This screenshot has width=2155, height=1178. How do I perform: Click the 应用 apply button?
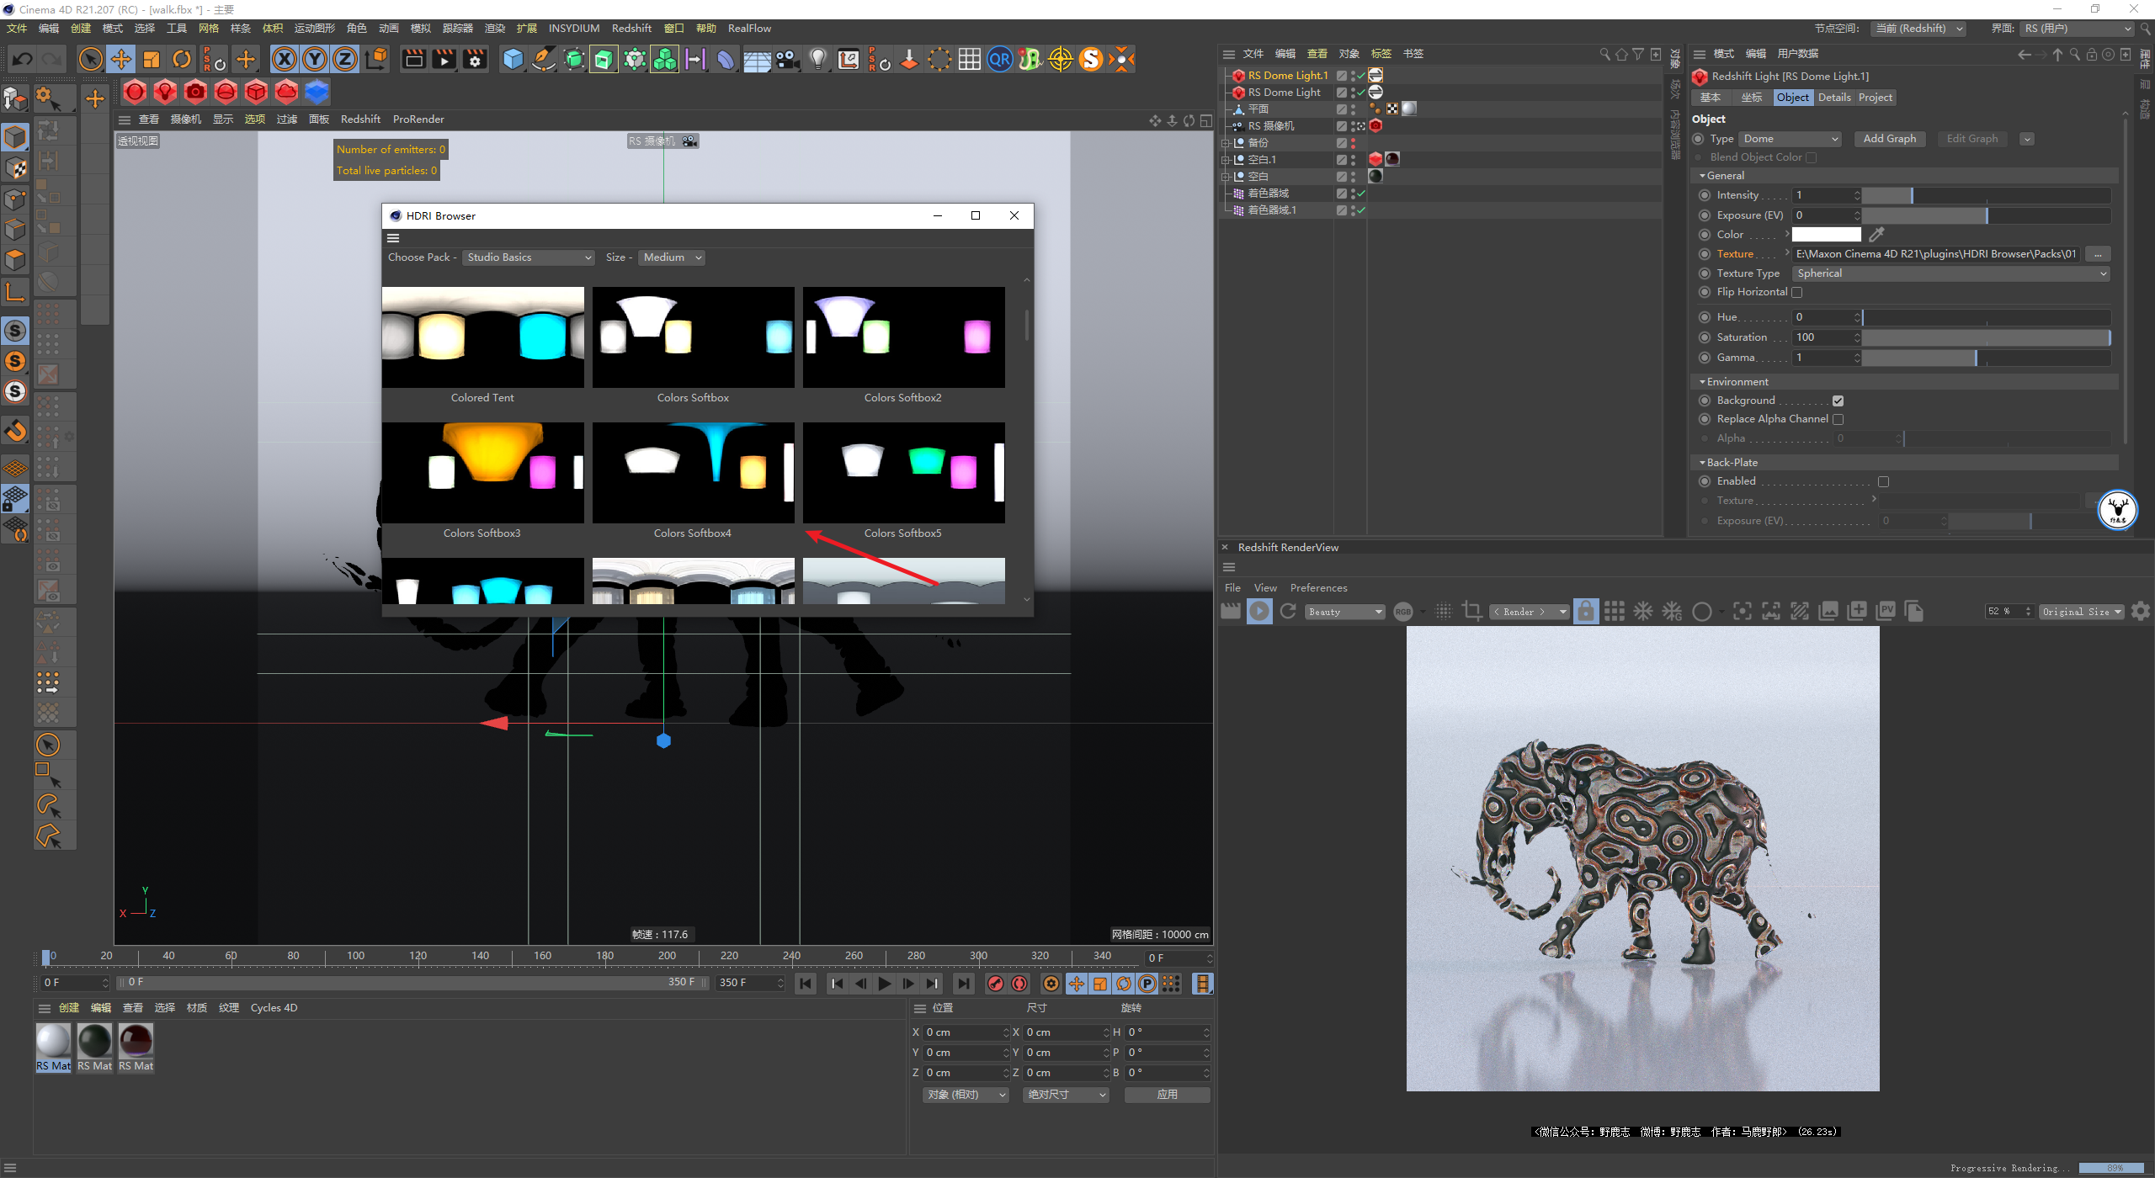pos(1167,1095)
